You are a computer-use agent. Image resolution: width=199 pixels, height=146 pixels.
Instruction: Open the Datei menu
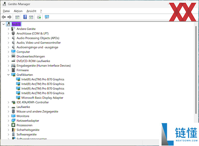click(6, 11)
